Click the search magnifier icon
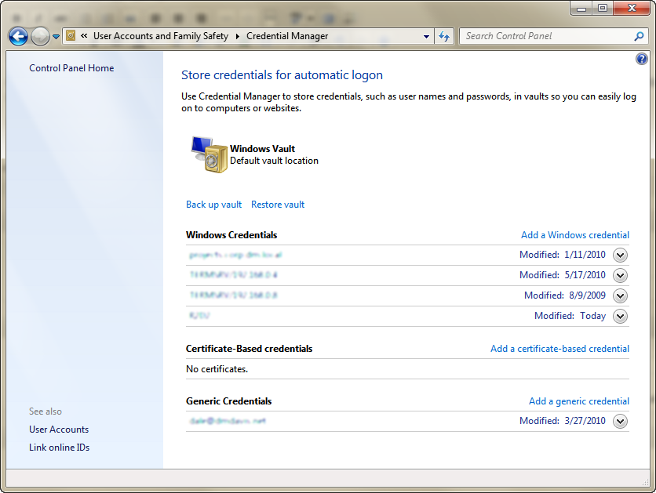This screenshot has height=493, width=656. click(x=639, y=36)
